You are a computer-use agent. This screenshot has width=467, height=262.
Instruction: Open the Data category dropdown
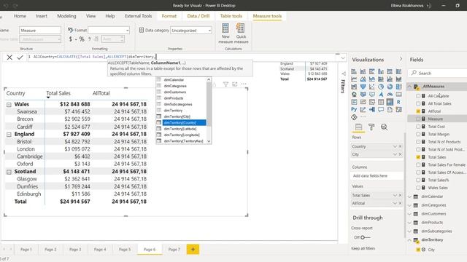coord(191,31)
